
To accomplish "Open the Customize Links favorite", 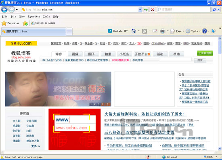I will pyautogui.click(x=43, y=23).
